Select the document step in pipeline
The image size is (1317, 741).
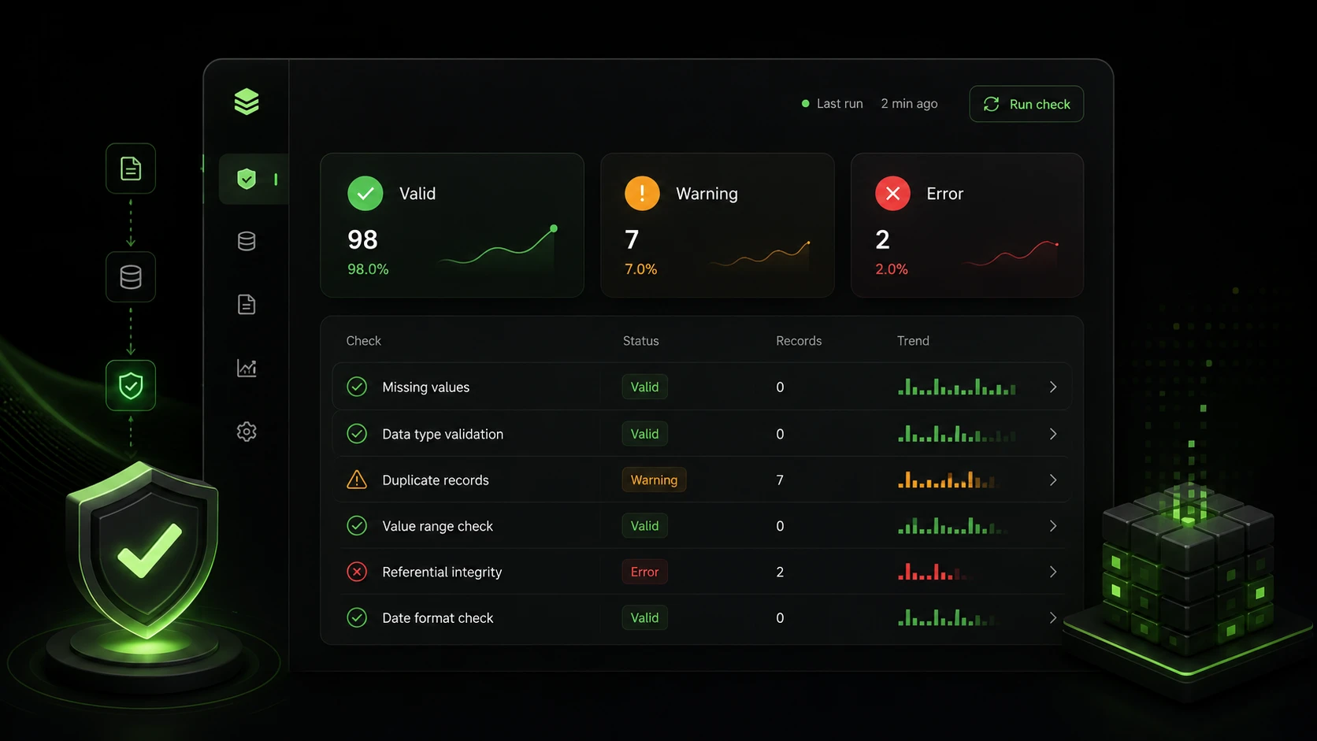tap(131, 169)
